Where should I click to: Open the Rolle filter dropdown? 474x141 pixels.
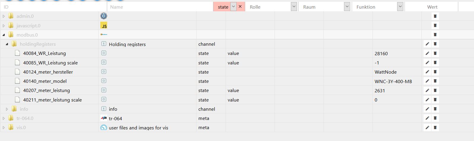294,7
